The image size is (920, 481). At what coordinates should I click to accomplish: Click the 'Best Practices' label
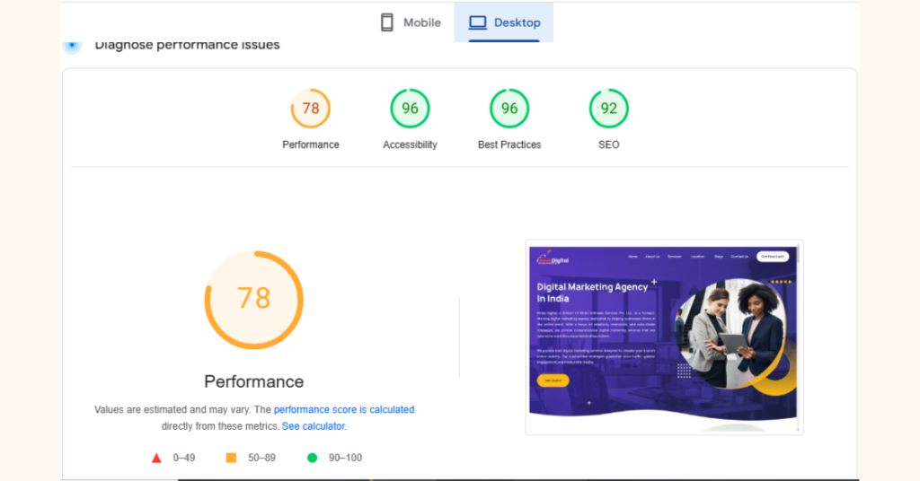click(x=509, y=144)
